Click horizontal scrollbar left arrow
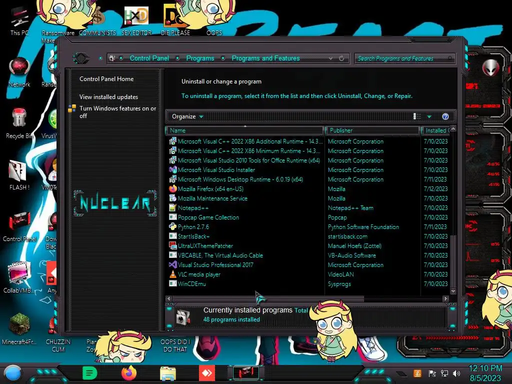 169,298
